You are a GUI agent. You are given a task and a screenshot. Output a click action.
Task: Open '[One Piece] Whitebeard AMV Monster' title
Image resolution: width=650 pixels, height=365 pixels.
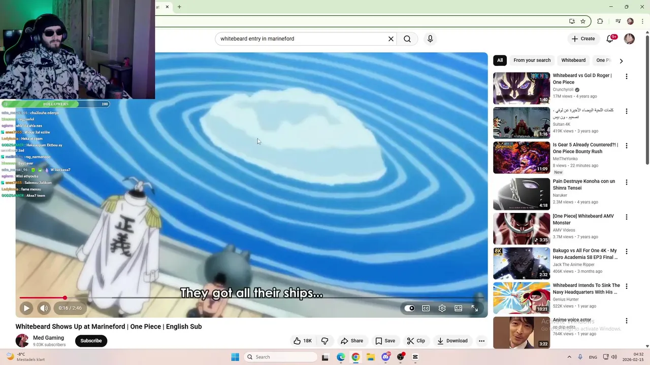point(583,220)
